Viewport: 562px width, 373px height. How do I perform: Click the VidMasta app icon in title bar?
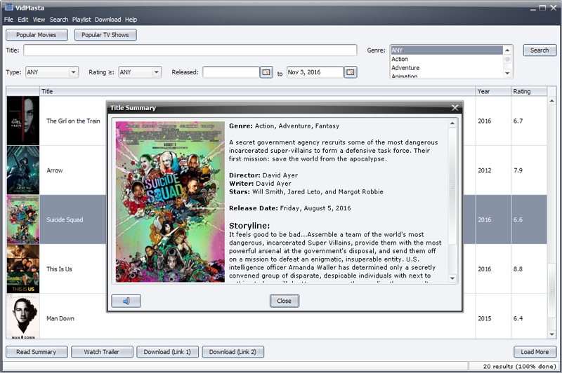pos(8,7)
